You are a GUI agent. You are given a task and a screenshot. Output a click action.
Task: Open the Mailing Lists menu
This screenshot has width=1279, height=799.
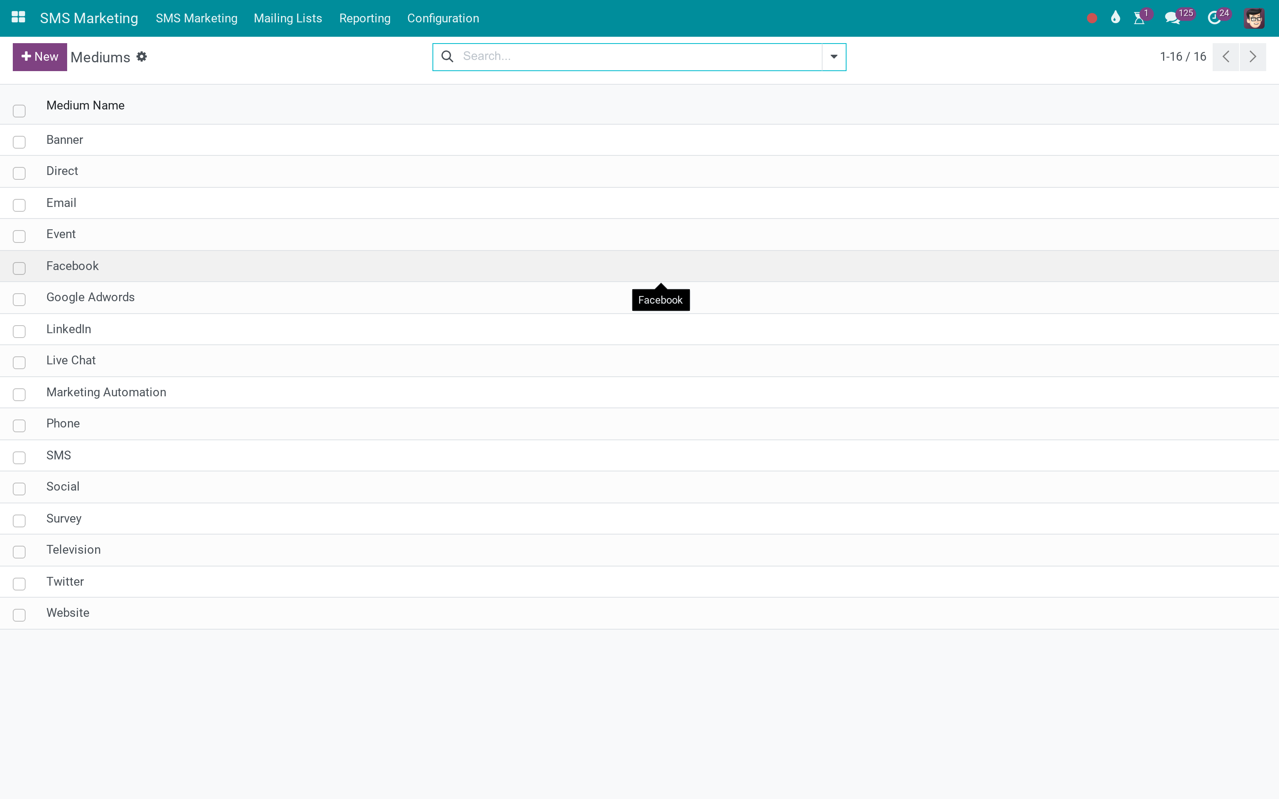[288, 18]
